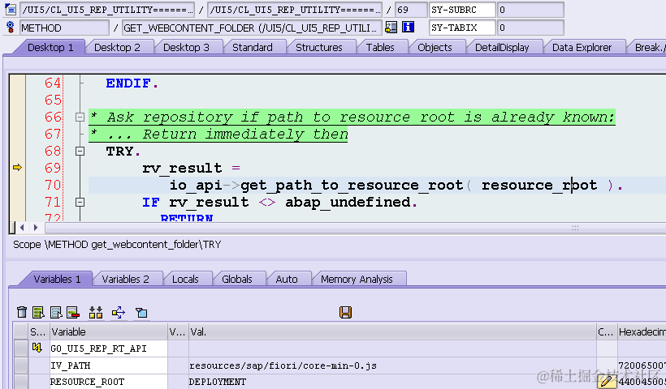
Task: Click the RESOURCE_ROOT variable cell
Action: 109,382
